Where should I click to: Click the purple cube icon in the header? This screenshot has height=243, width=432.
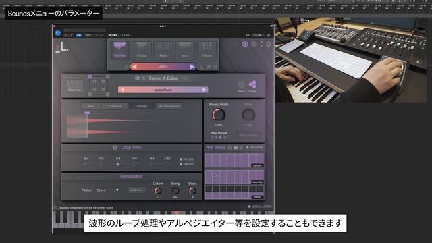(x=244, y=44)
